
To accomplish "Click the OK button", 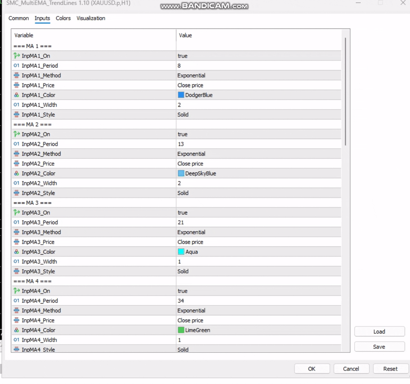I will [x=312, y=368].
